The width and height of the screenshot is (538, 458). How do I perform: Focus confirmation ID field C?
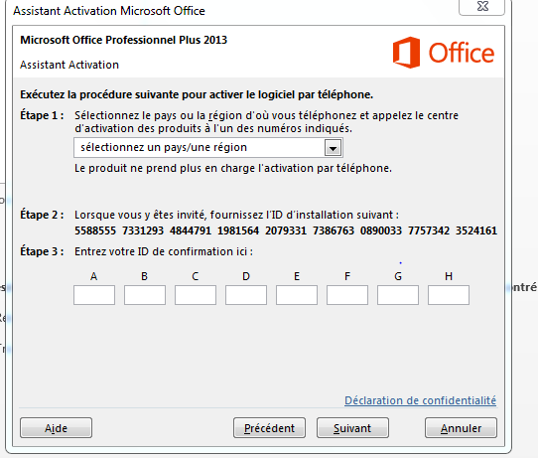(196, 295)
